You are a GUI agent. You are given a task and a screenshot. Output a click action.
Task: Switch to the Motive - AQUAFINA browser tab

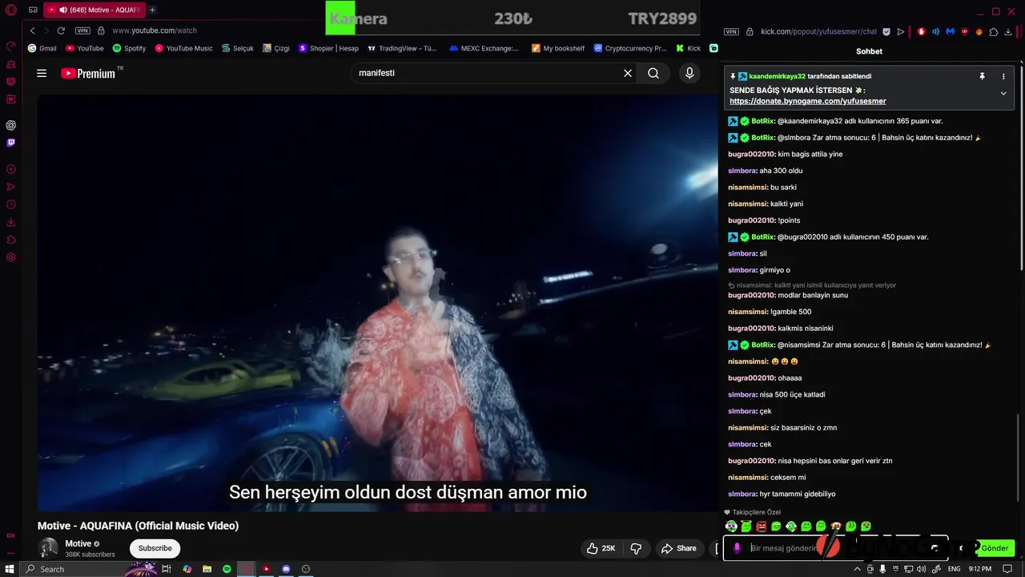tap(93, 10)
